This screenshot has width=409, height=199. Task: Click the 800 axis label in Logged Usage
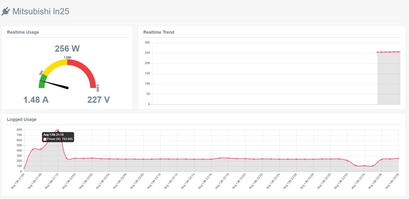19,130
